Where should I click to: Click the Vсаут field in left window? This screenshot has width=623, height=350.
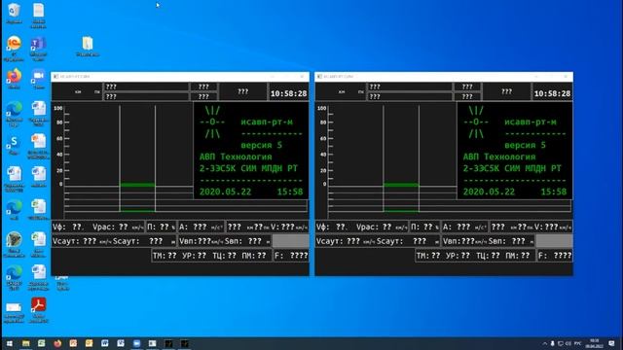[82, 241]
